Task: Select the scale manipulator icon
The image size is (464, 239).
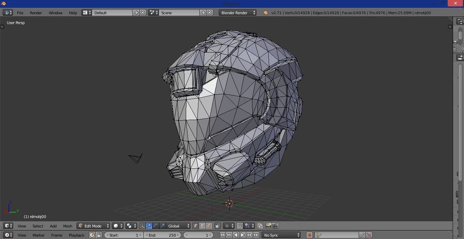Action: pos(162,226)
